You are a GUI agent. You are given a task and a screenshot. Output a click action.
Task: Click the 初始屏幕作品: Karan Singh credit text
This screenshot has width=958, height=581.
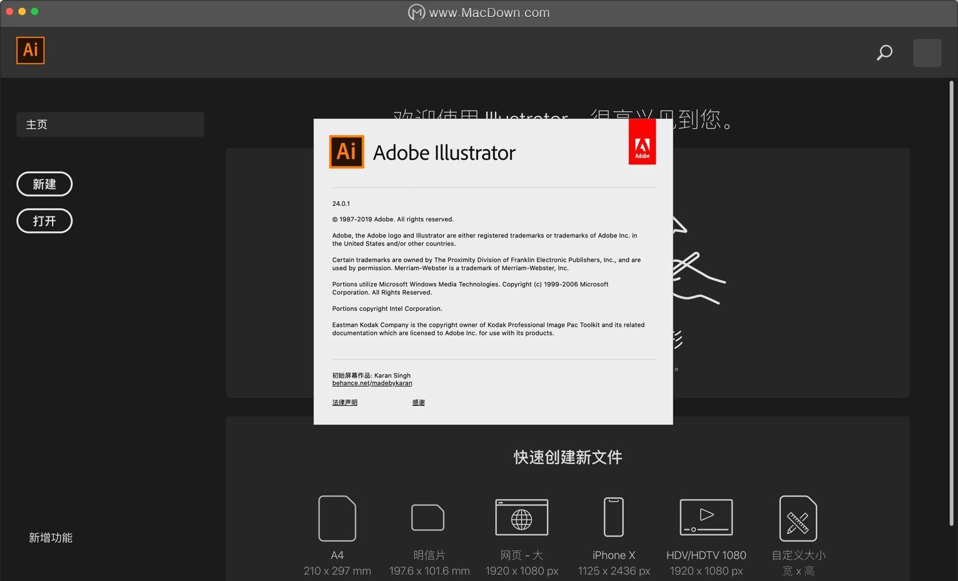click(x=371, y=375)
